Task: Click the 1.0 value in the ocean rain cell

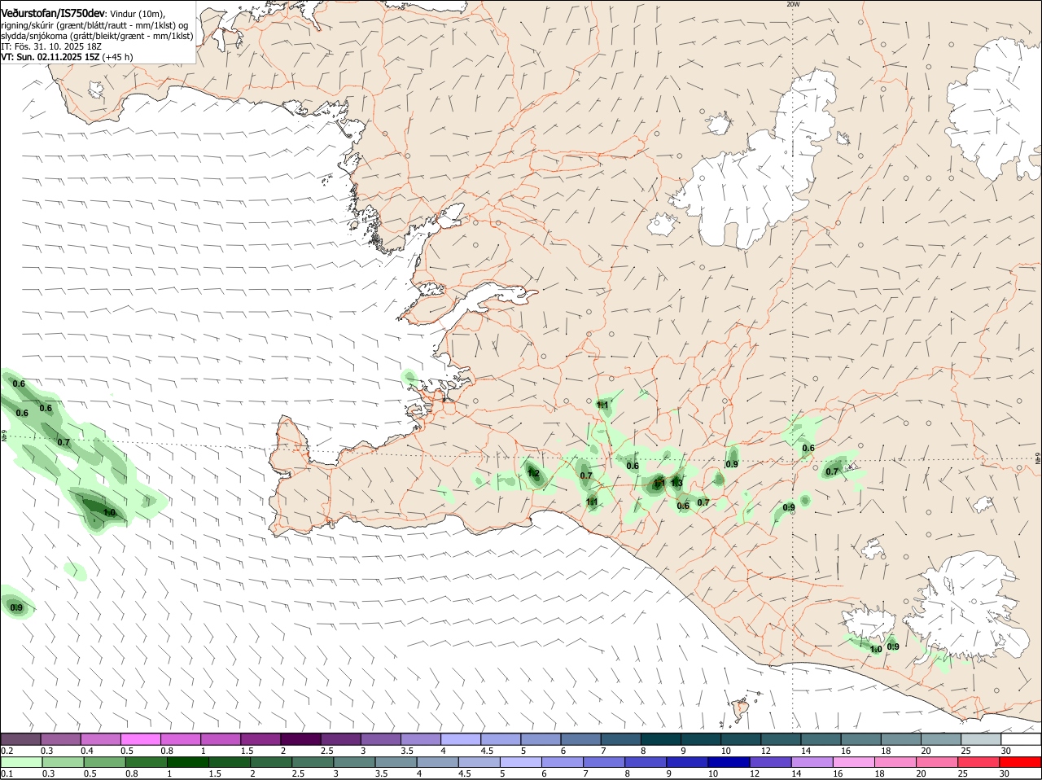Action: [x=109, y=513]
